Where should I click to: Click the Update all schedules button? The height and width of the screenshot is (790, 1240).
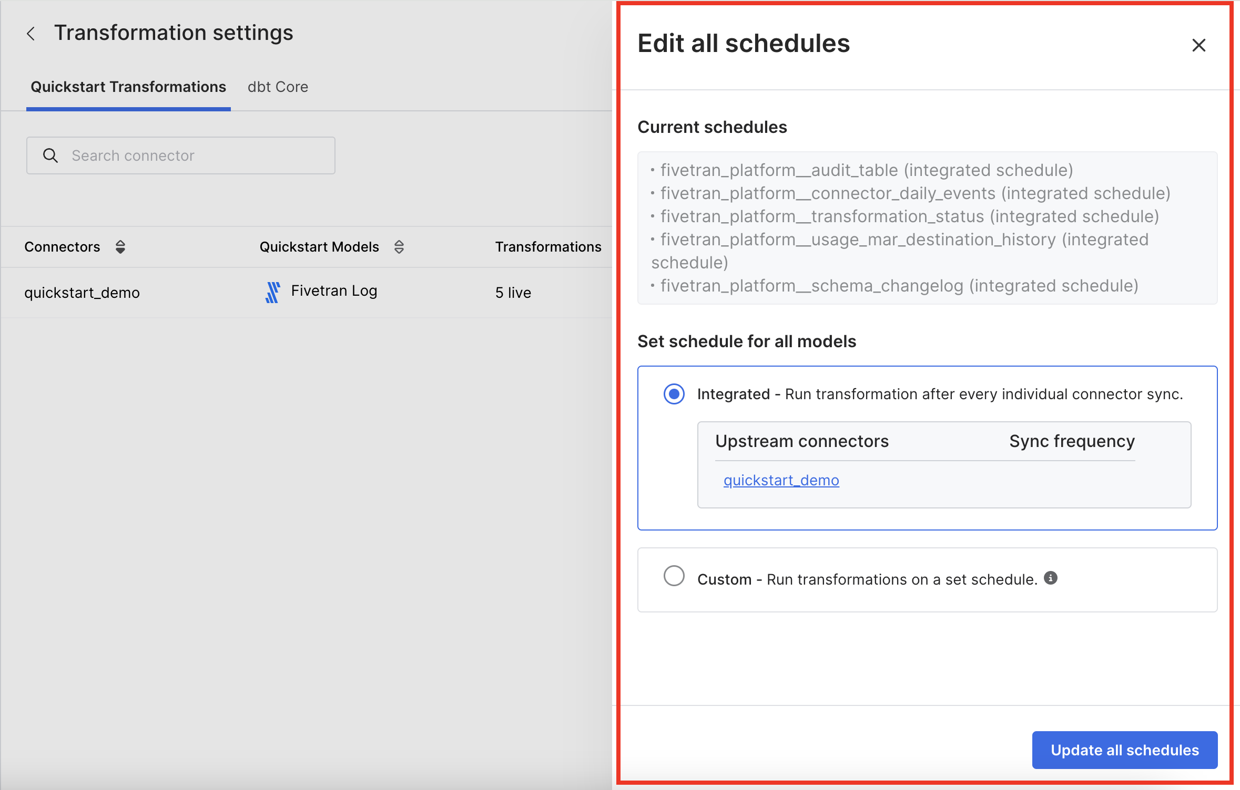click(1124, 750)
